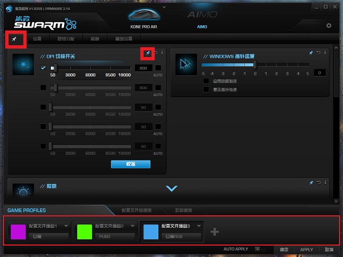Enable mouse acceleration checkbox under pointer speed

coord(206,81)
